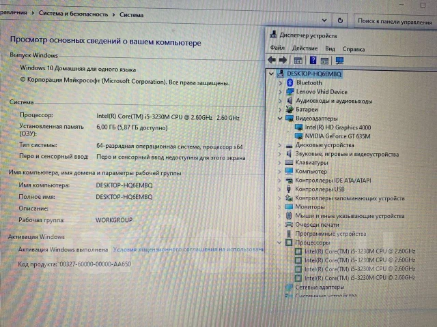The image size is (437, 327).
Task: Open the blue question mark Help toolbar icon
Action: pyautogui.click(x=313, y=60)
